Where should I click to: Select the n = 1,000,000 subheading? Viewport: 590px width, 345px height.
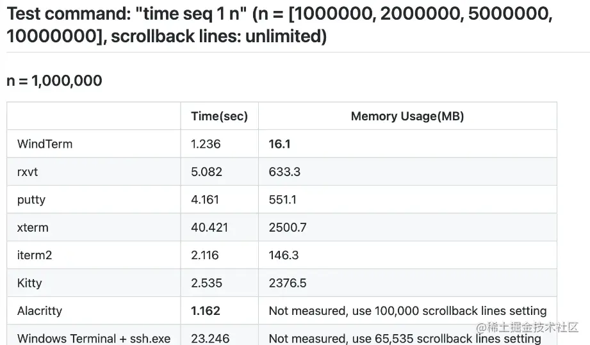[54, 81]
